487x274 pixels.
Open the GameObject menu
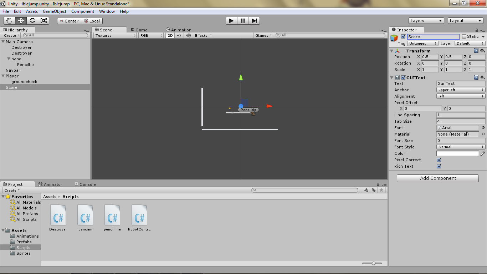tap(55, 11)
